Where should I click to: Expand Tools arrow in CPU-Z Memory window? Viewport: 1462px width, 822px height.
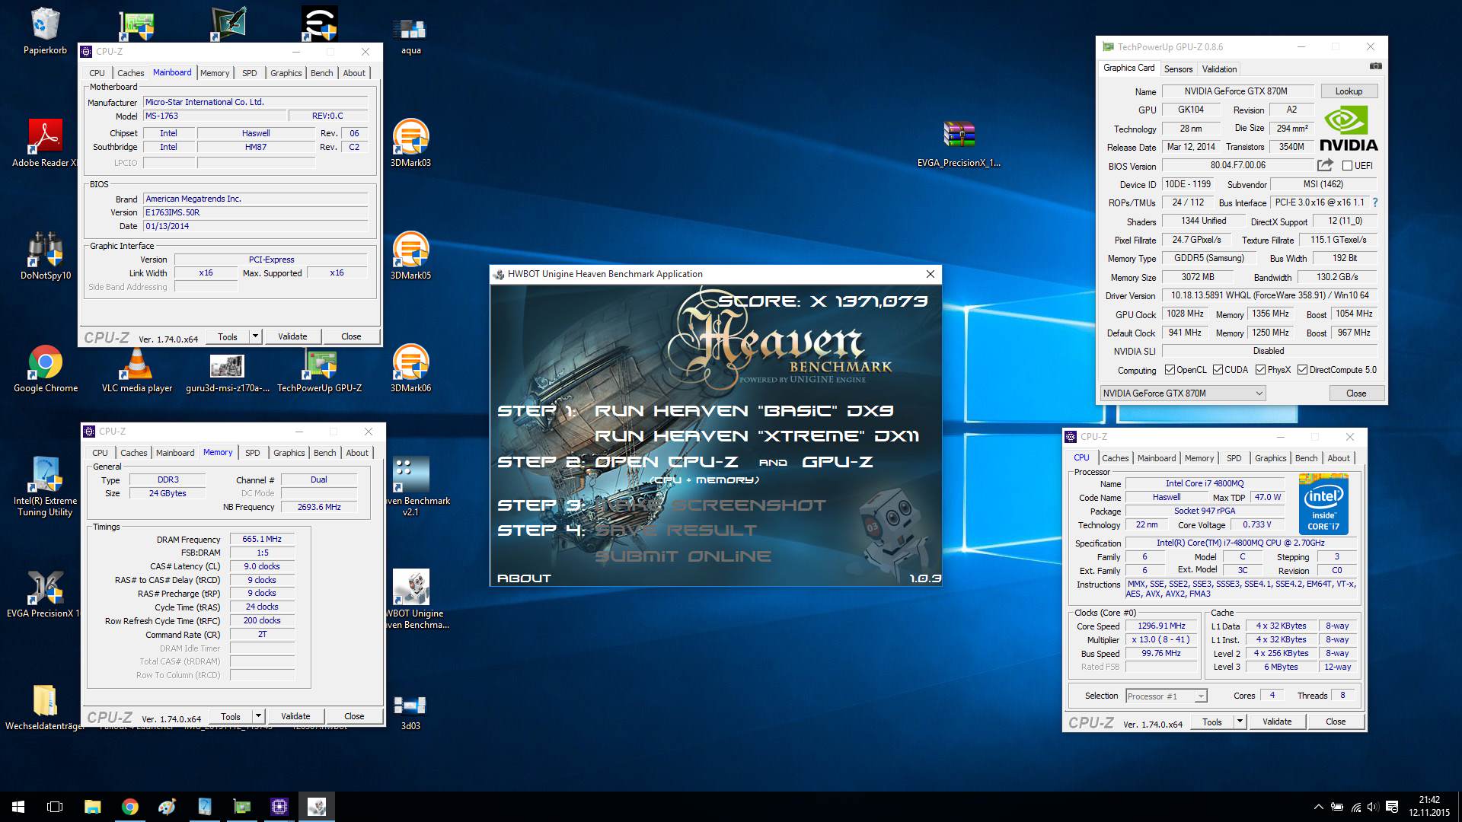coord(259,716)
